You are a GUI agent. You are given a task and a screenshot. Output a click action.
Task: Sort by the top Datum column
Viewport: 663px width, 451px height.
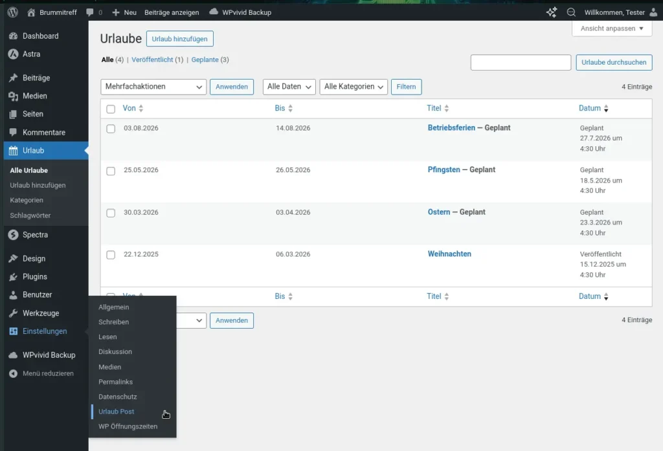(593, 108)
